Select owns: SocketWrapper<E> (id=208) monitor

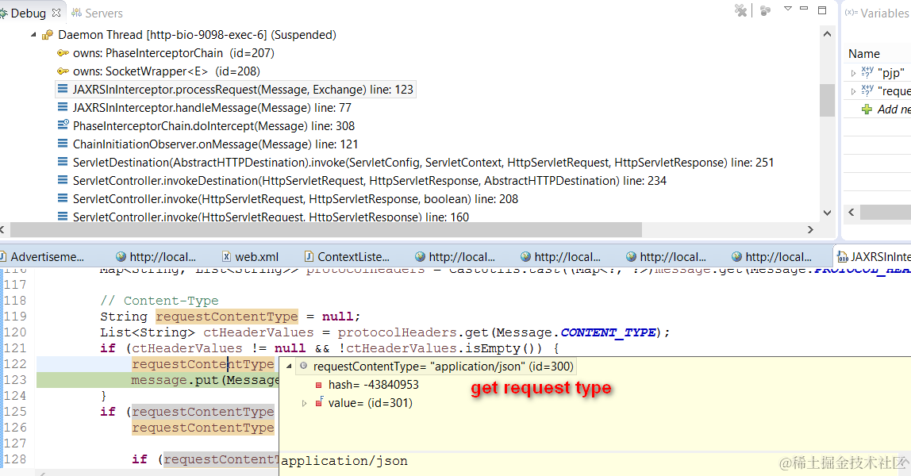[x=166, y=71]
